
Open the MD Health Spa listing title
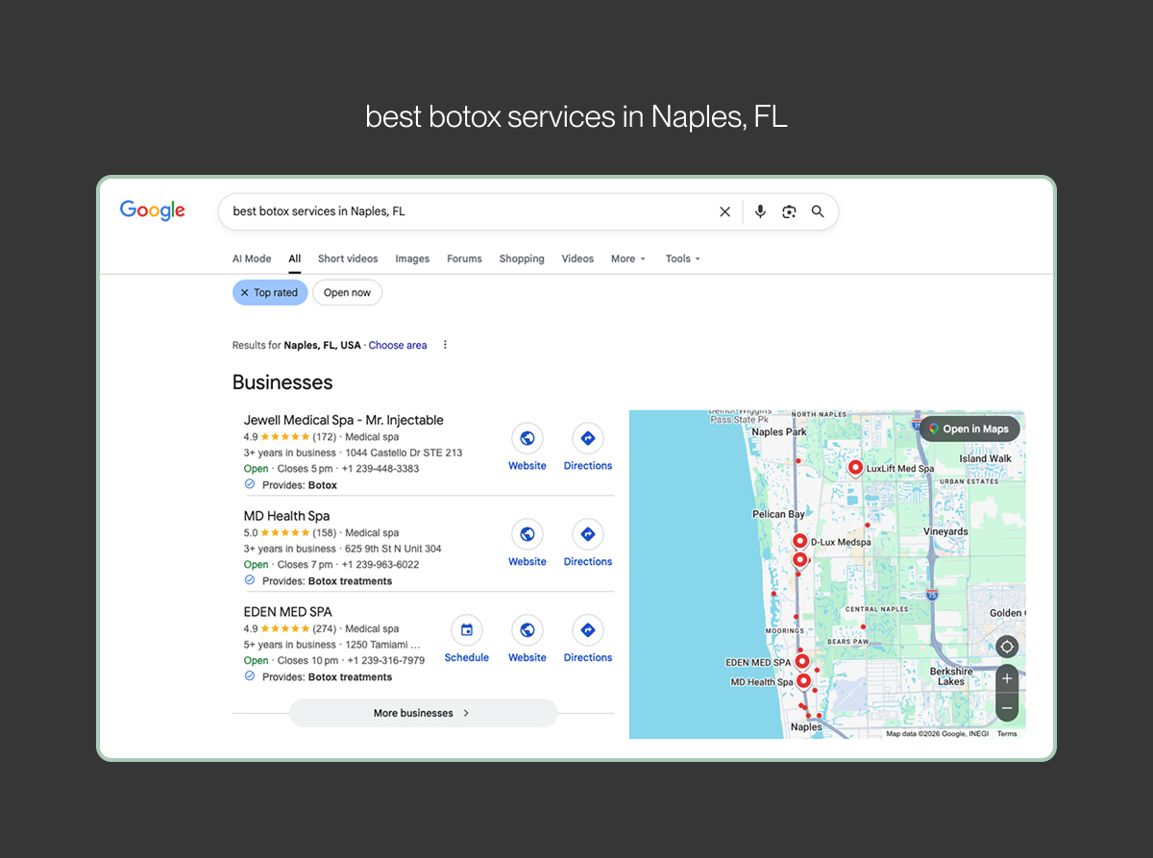286,516
